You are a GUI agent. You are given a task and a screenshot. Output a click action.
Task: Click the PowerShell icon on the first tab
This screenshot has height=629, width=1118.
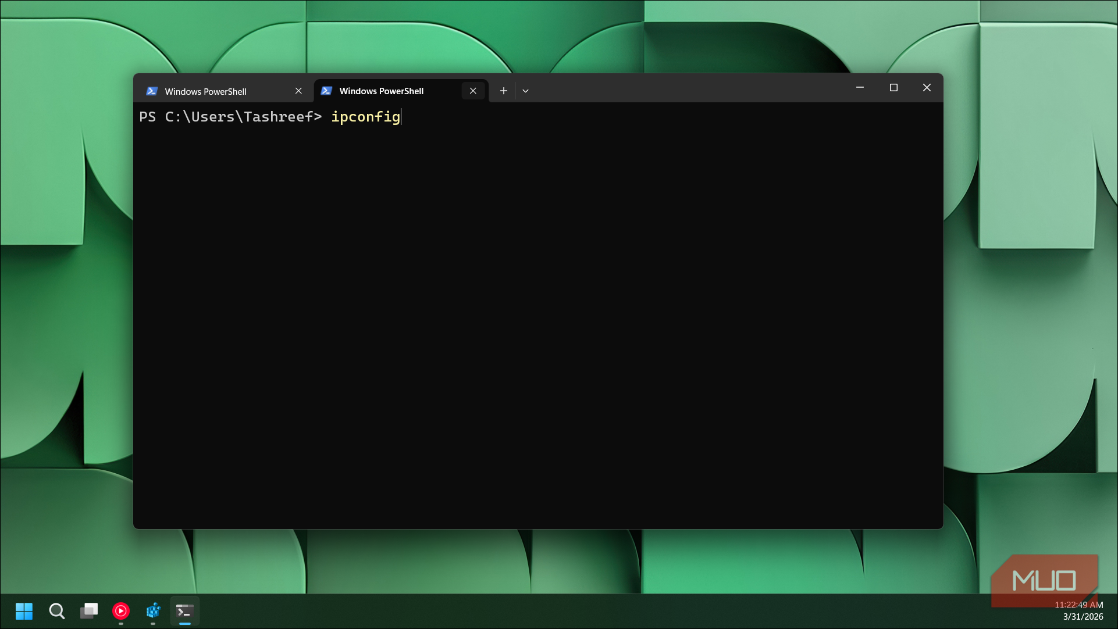[152, 91]
